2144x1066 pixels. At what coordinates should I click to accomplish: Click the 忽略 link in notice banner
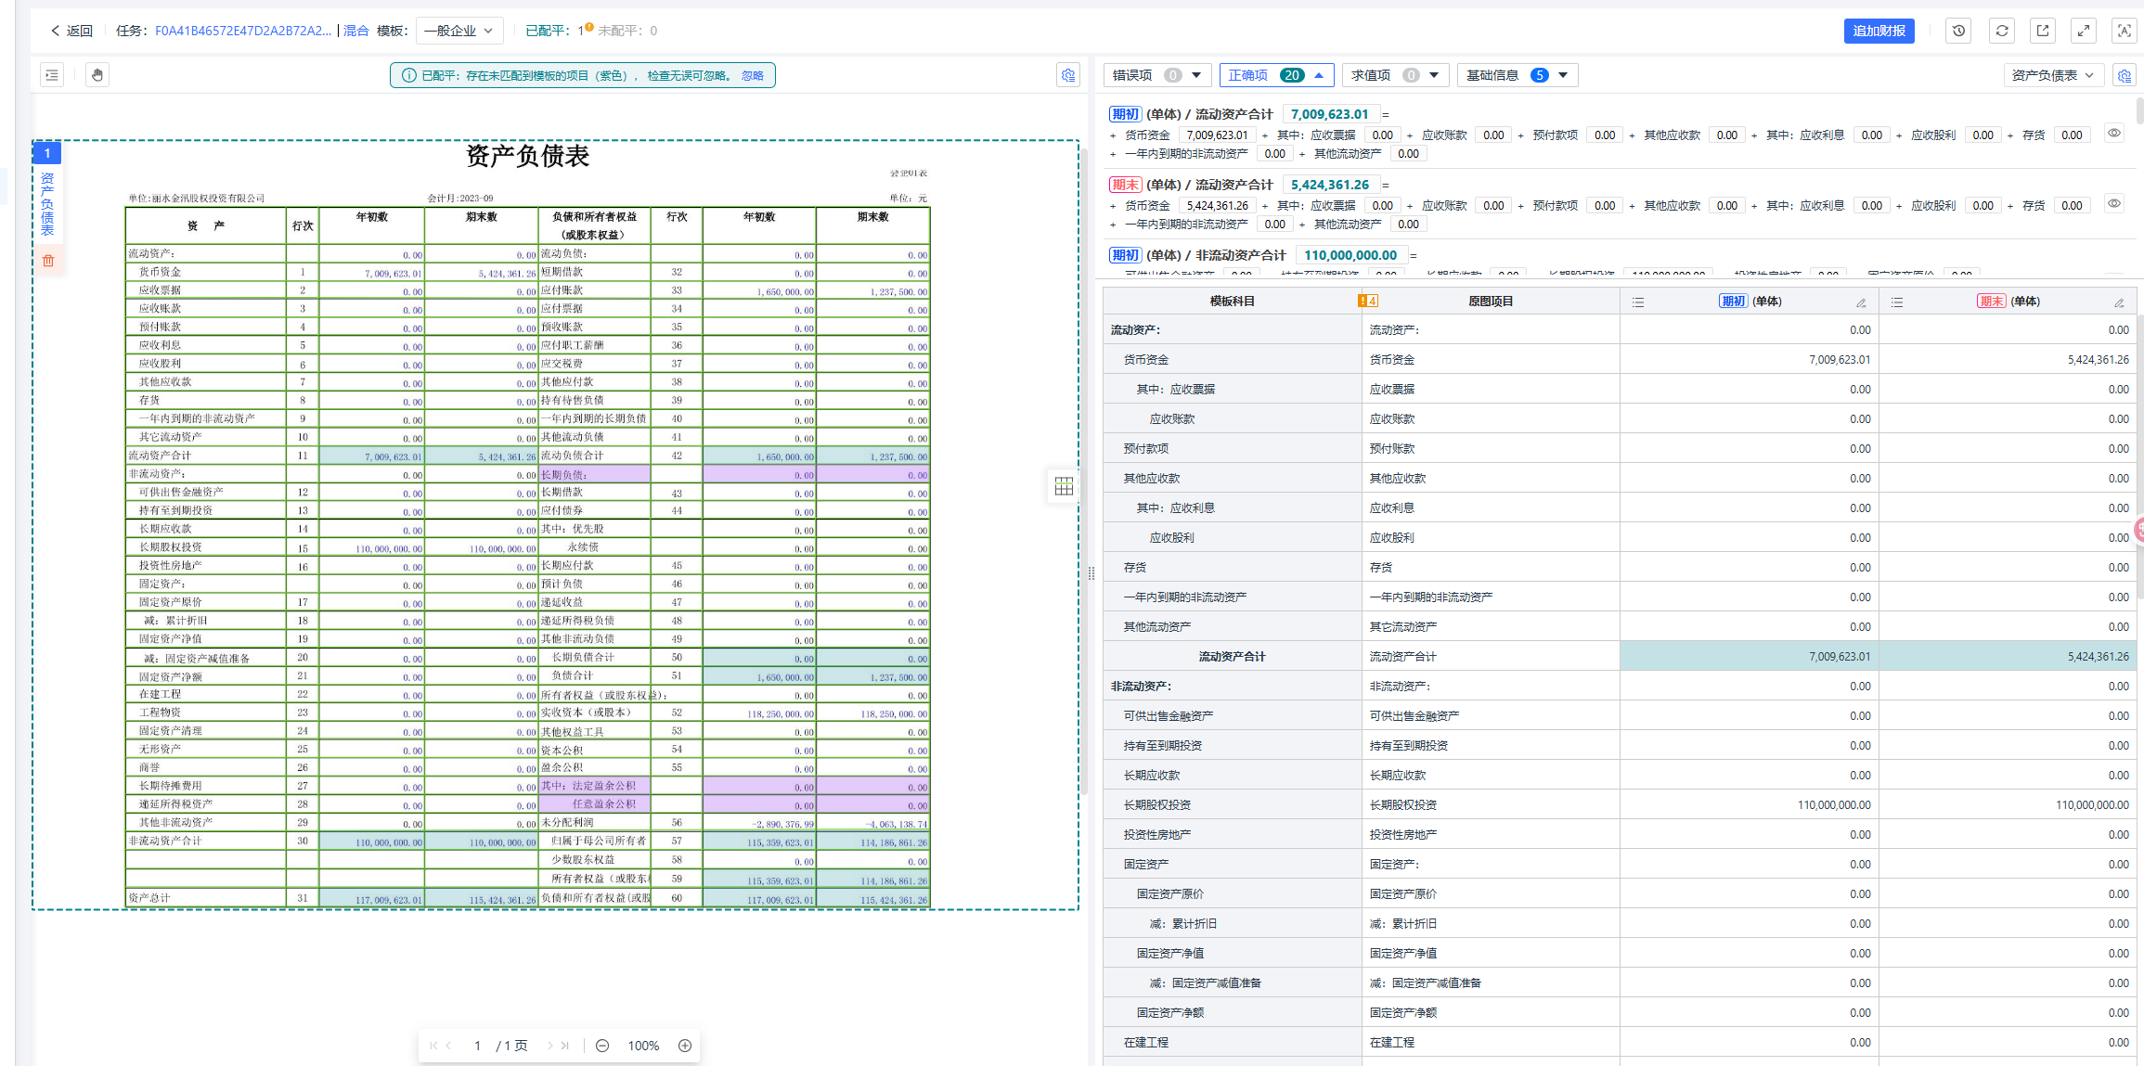pos(753,75)
